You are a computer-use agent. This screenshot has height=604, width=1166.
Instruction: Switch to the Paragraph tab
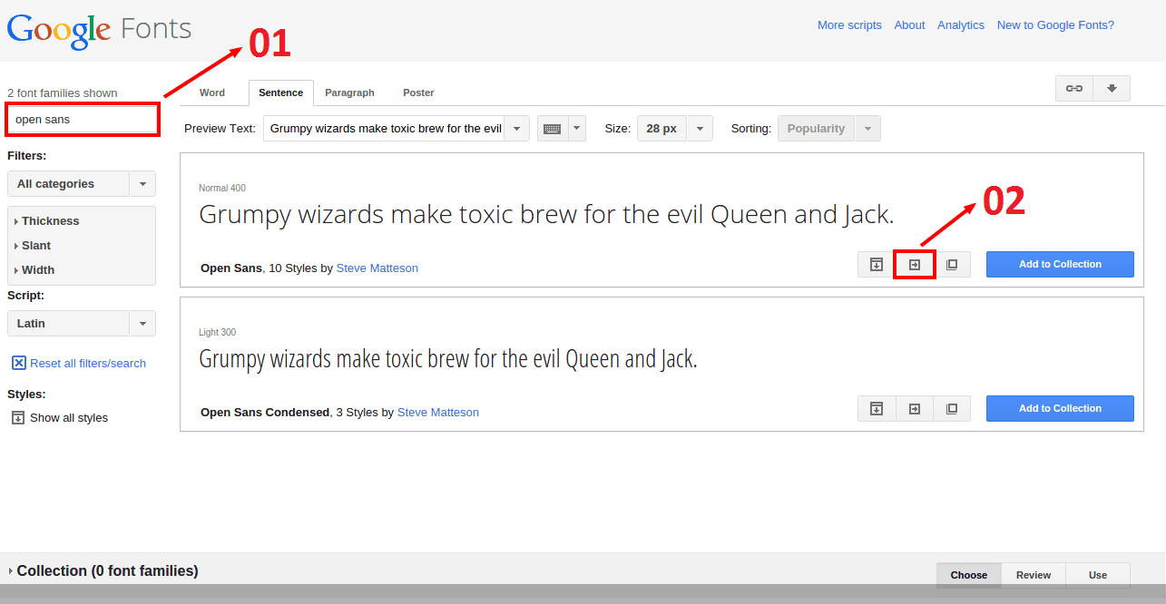point(349,93)
